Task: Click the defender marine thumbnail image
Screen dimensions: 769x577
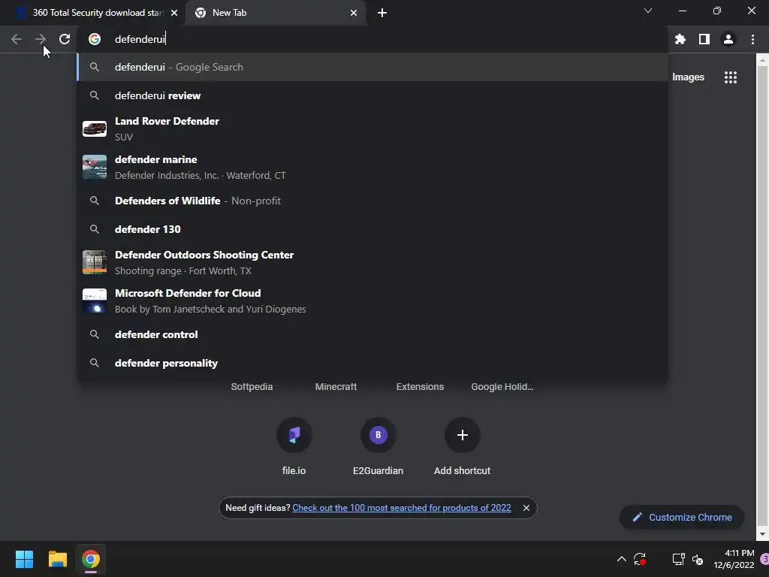Action: coord(95,168)
